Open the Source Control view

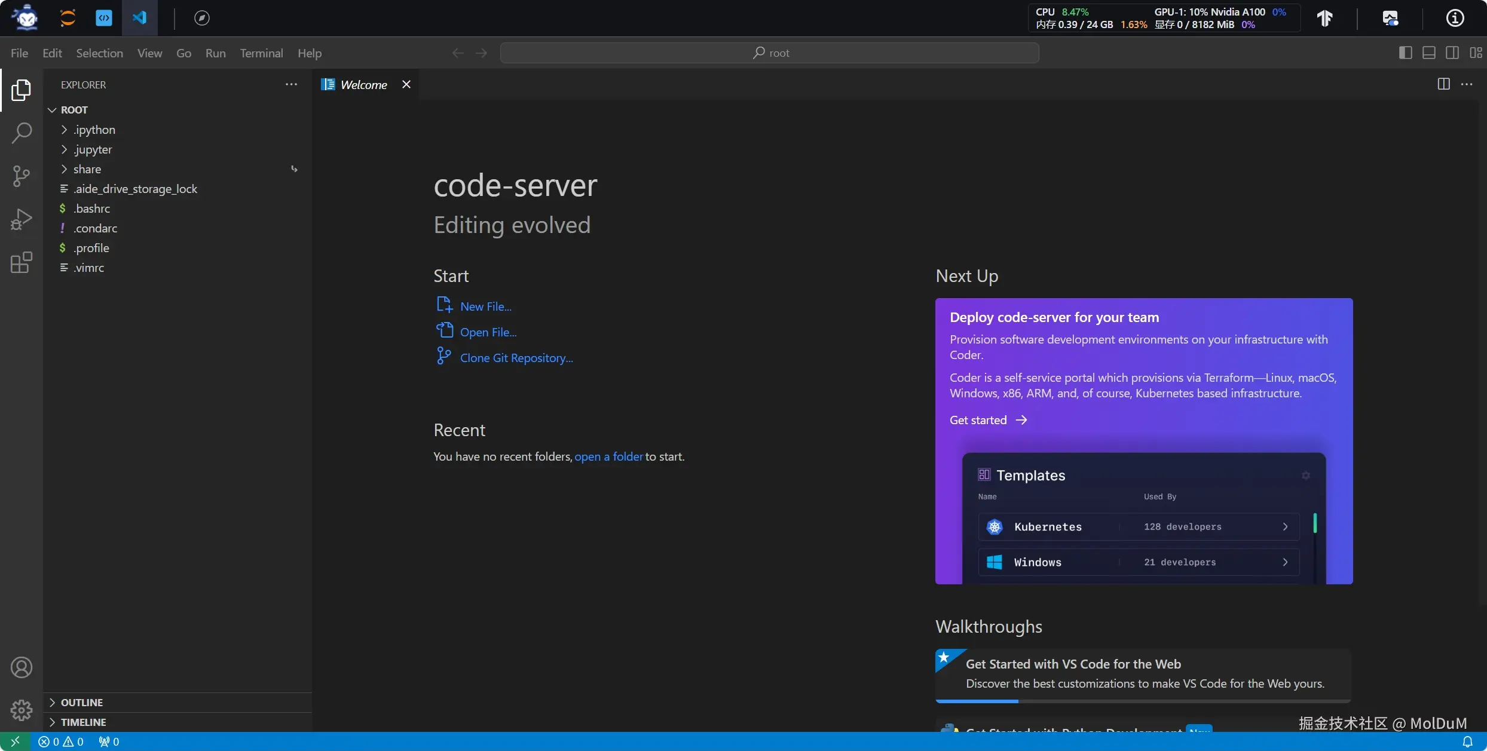click(x=22, y=176)
